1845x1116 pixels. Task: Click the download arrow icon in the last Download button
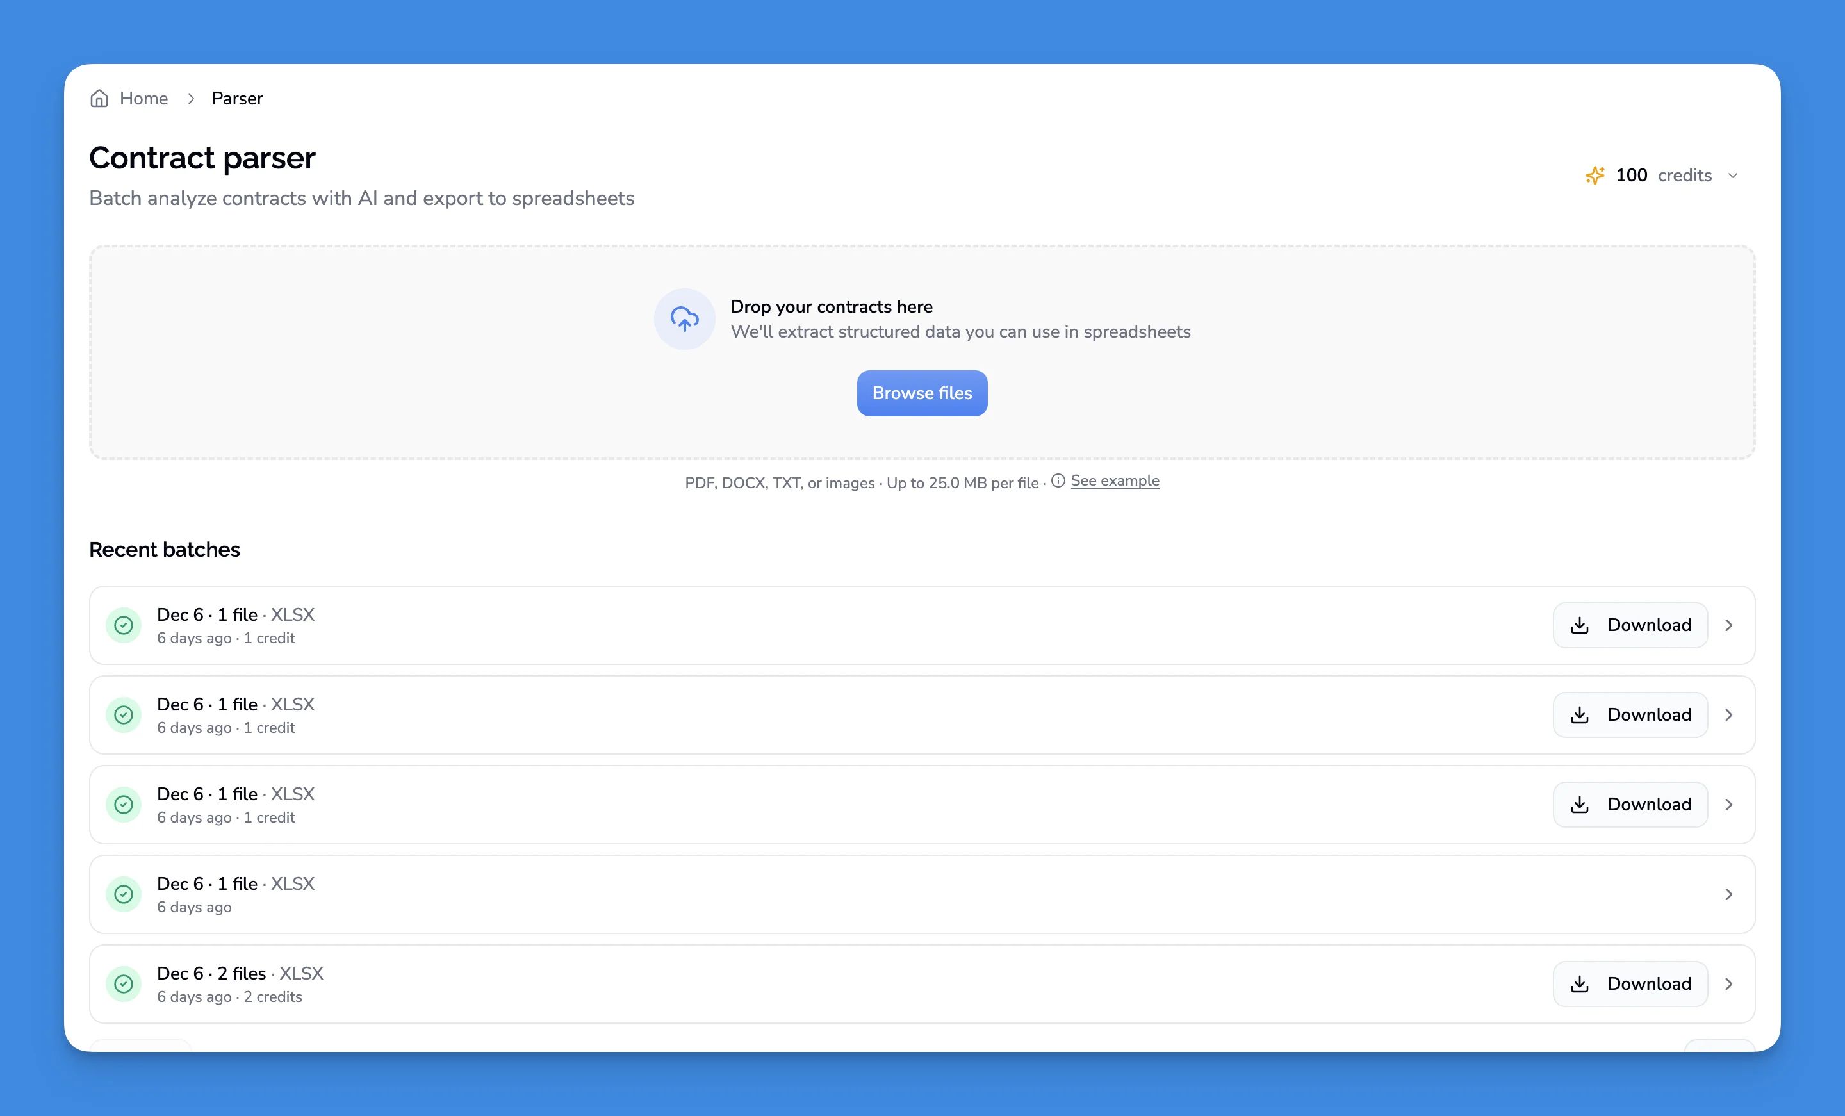click(x=1580, y=983)
